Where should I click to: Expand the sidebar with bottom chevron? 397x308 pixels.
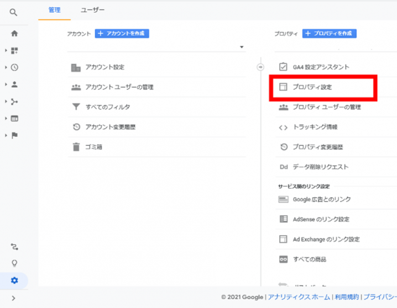(14, 299)
